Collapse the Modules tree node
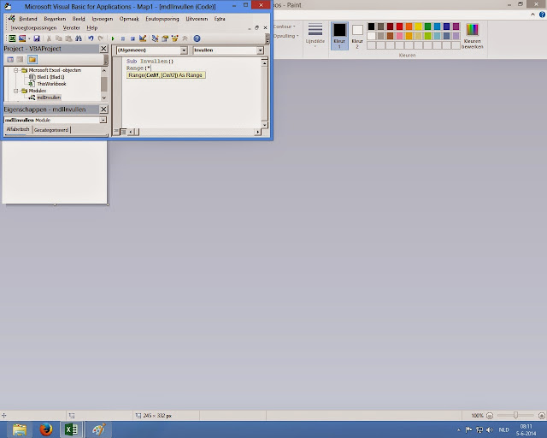 (15, 91)
